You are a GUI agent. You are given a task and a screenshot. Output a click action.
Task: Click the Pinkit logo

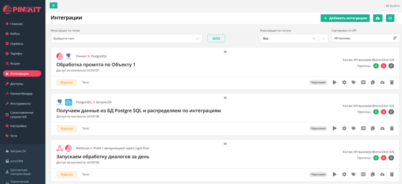(22, 9)
